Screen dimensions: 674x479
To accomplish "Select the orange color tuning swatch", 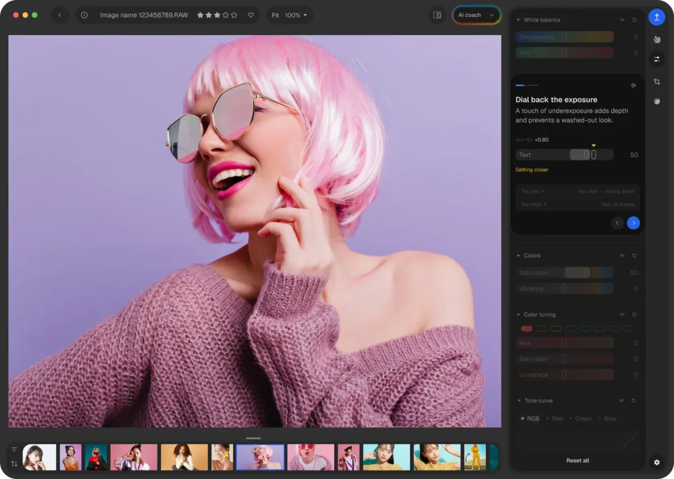I will (x=541, y=329).
